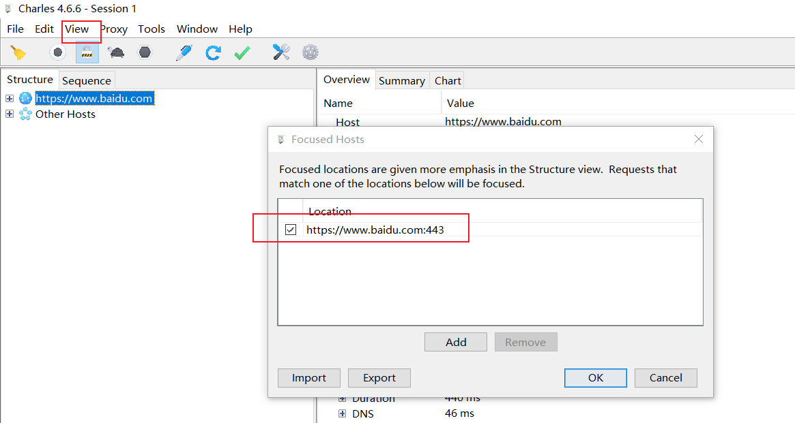Toggle recording with the record button icon

pyautogui.click(x=58, y=52)
